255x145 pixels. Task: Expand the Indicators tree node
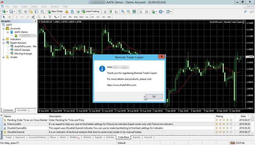(4, 39)
